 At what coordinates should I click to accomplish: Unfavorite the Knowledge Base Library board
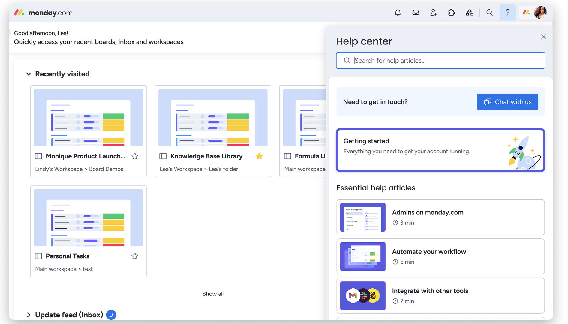[x=259, y=156]
